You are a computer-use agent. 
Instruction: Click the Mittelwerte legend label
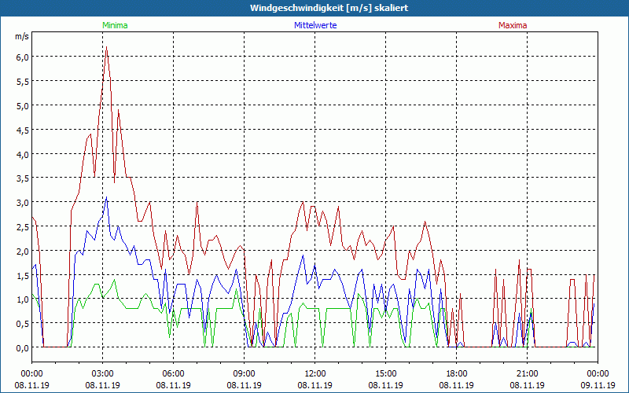coord(315,25)
